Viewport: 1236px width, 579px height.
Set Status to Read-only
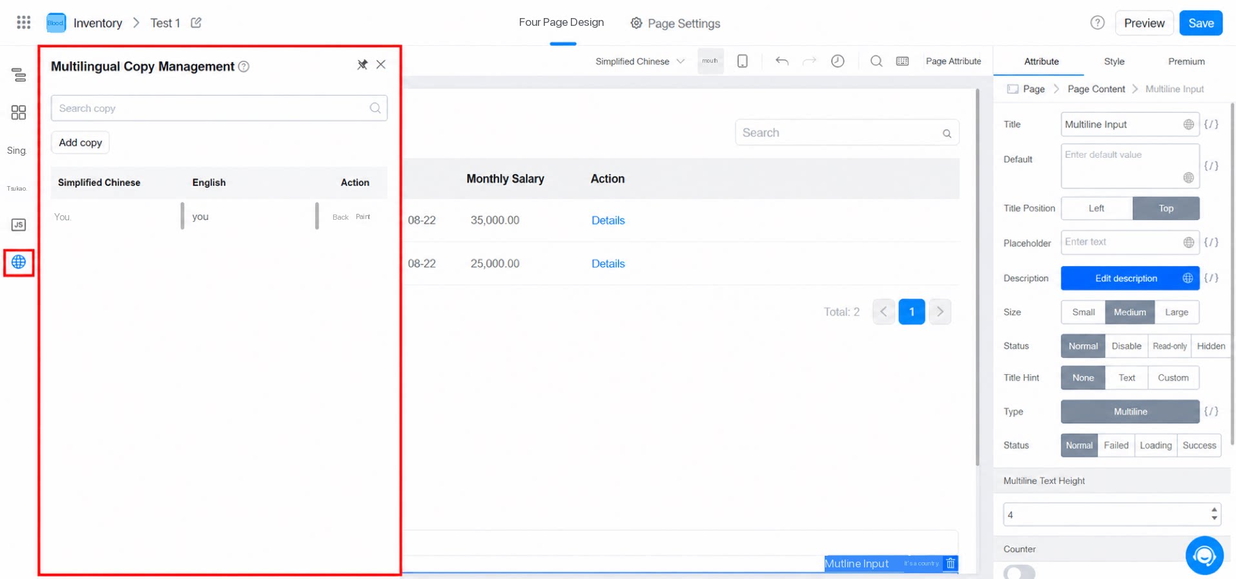tap(1169, 346)
